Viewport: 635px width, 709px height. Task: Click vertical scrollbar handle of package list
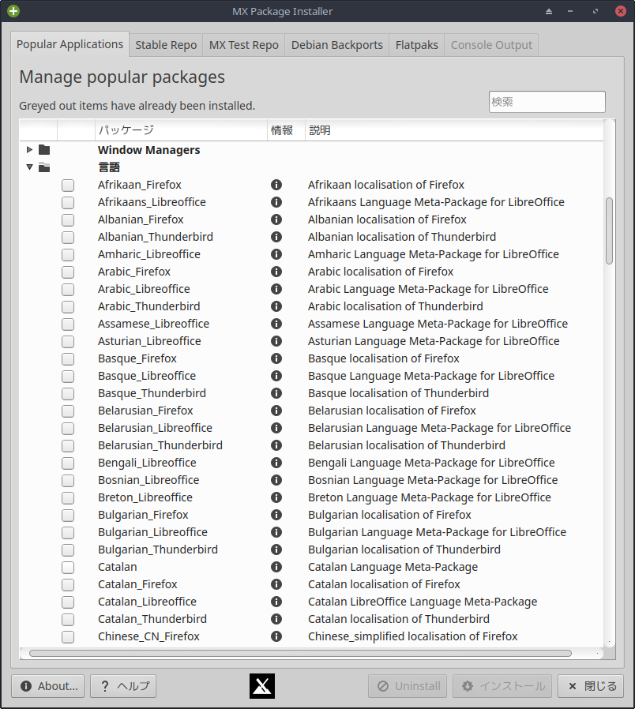609,231
